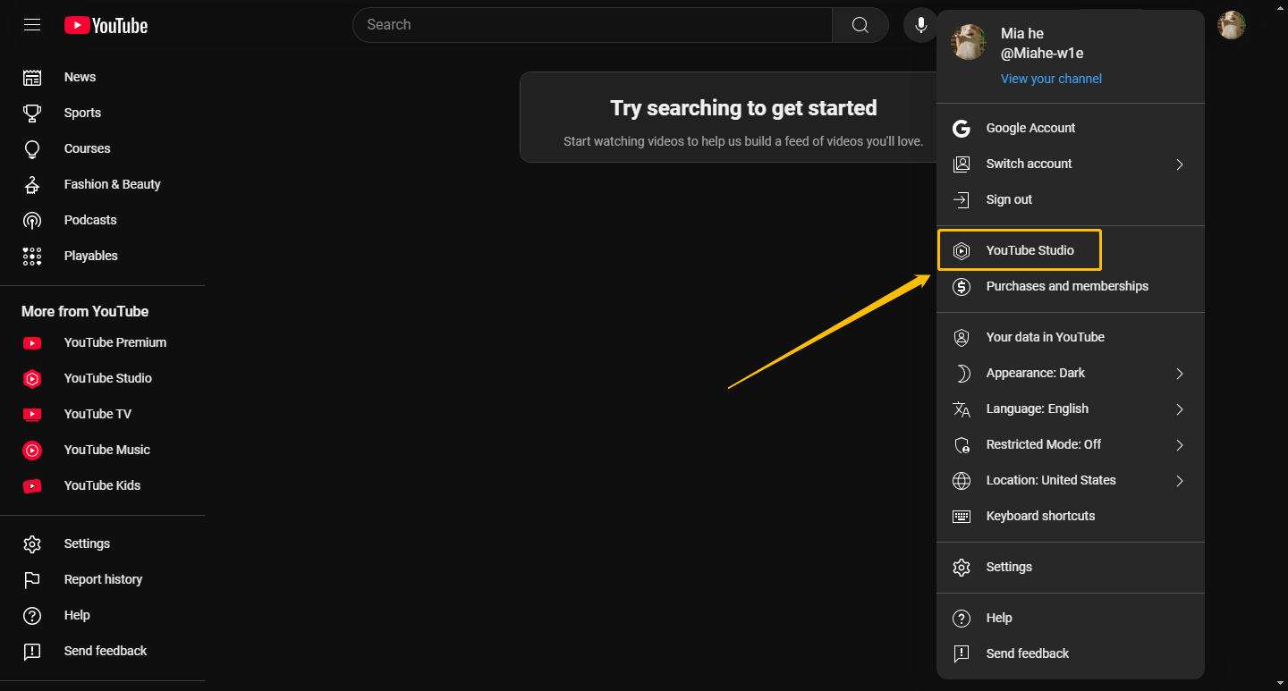Open Sports in the sidebar

102,113
